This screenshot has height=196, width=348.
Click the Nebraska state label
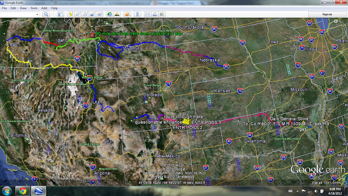(x=210, y=60)
